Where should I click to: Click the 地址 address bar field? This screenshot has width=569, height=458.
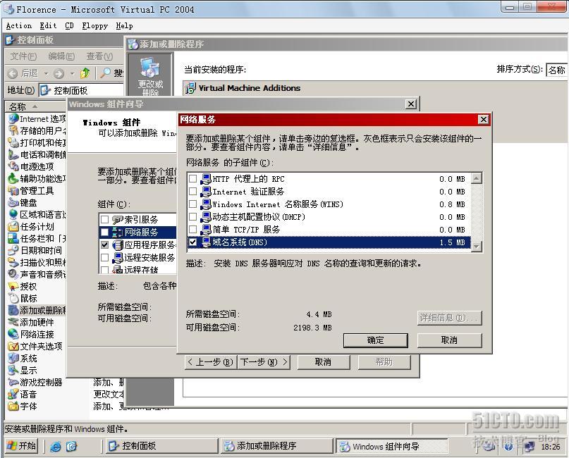pos(82,90)
